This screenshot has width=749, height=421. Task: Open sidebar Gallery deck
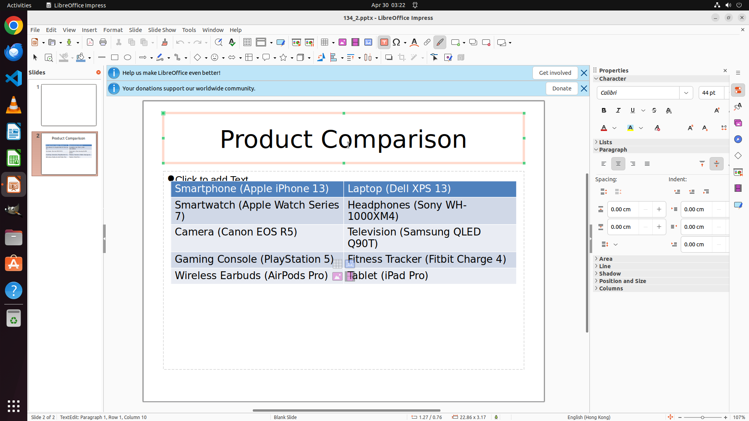[x=738, y=123]
